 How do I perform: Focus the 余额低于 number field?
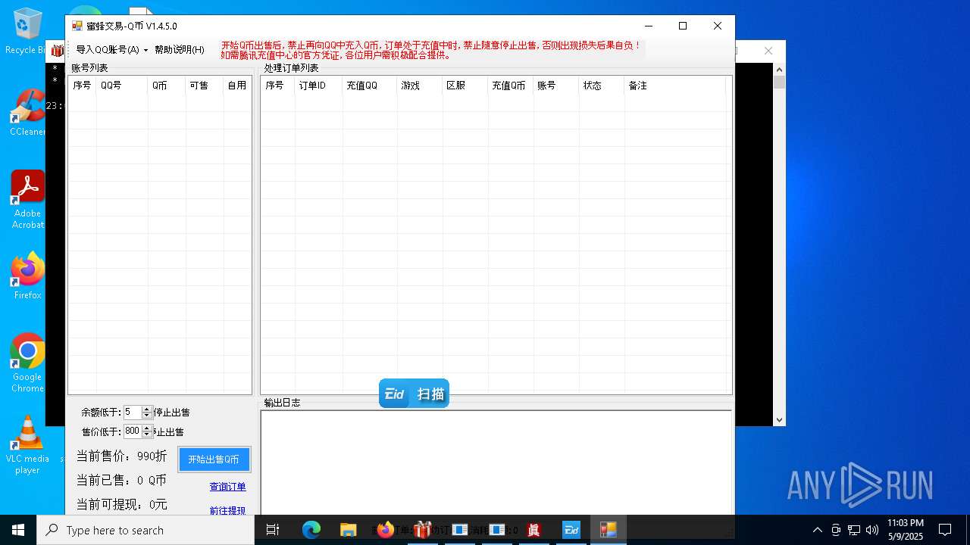[x=133, y=413]
